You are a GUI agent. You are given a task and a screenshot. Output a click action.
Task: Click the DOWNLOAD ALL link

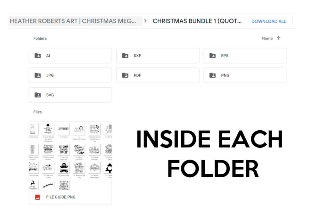[268, 21]
